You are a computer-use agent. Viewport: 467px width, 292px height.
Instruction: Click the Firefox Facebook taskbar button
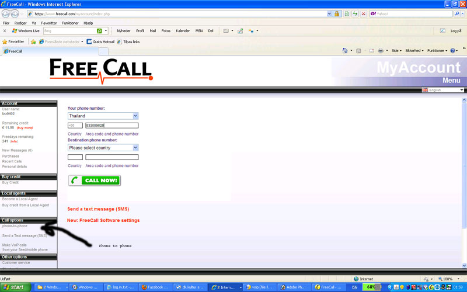coord(155,287)
